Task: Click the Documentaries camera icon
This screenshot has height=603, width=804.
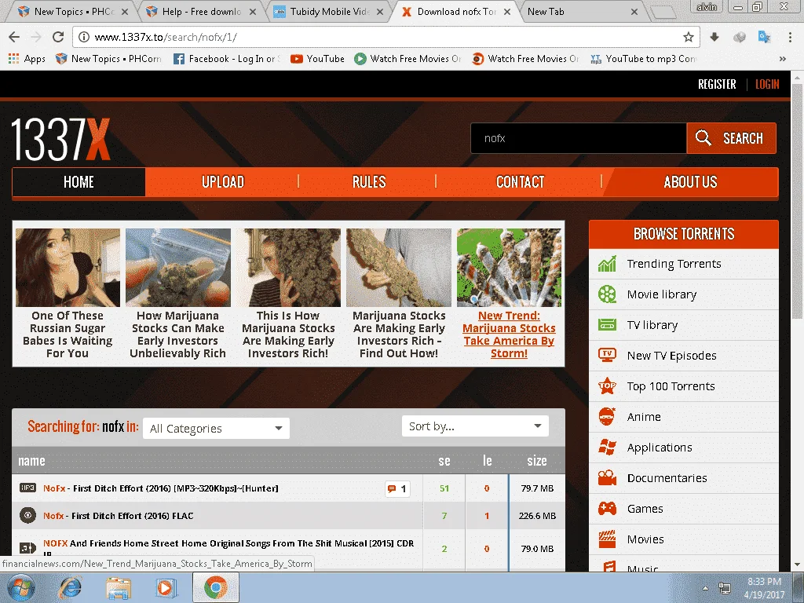Action: tap(607, 478)
